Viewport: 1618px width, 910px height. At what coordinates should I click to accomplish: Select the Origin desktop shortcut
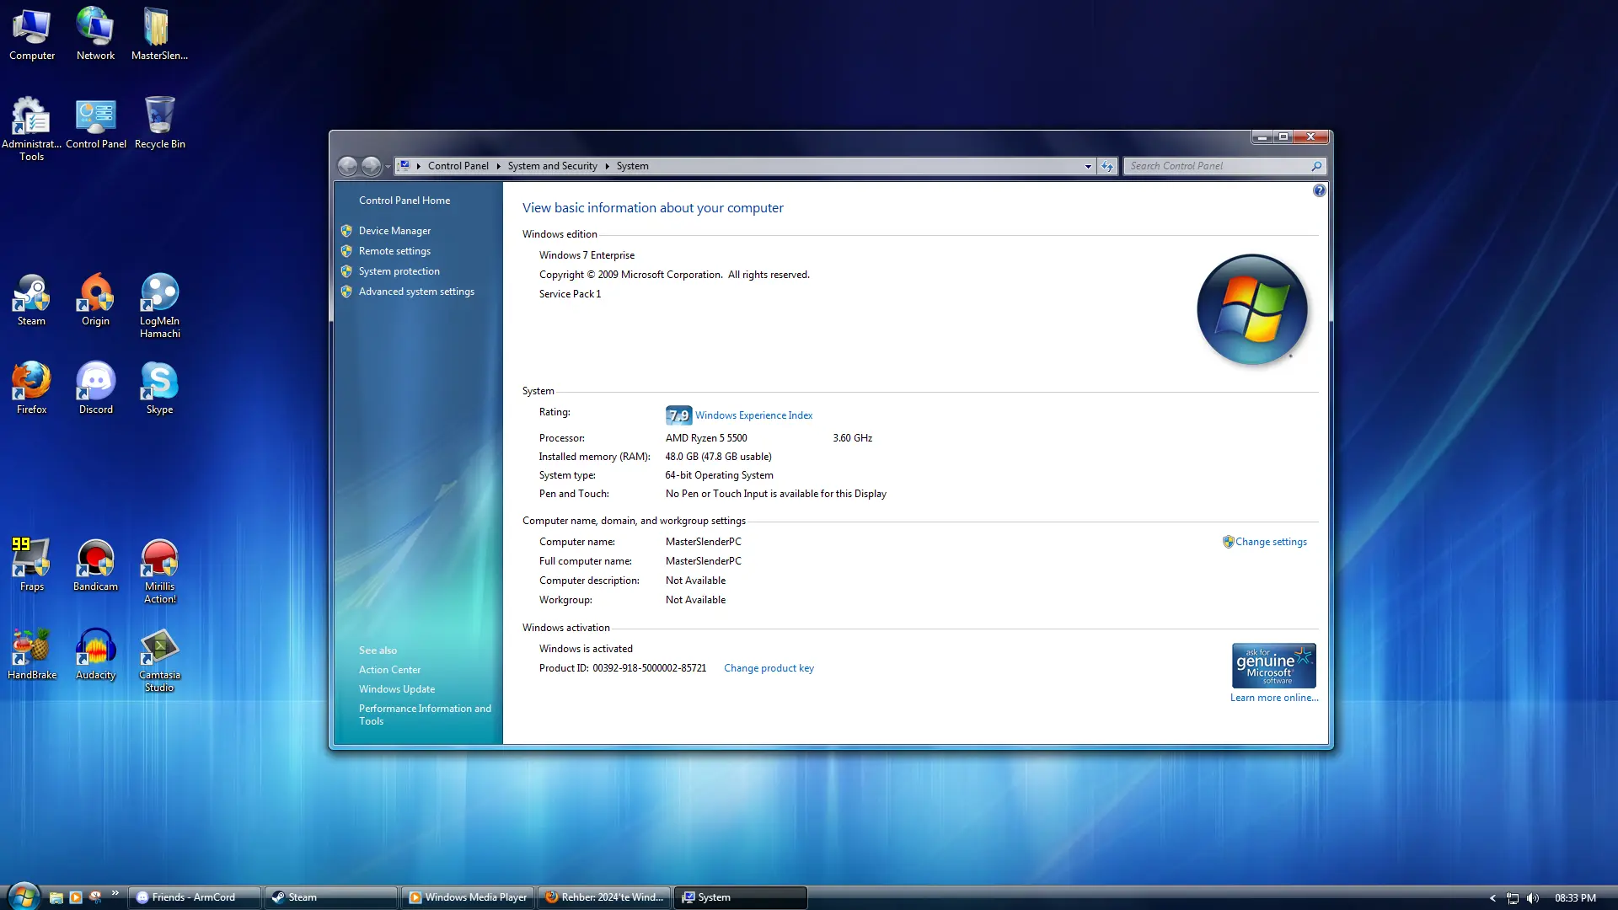point(95,301)
